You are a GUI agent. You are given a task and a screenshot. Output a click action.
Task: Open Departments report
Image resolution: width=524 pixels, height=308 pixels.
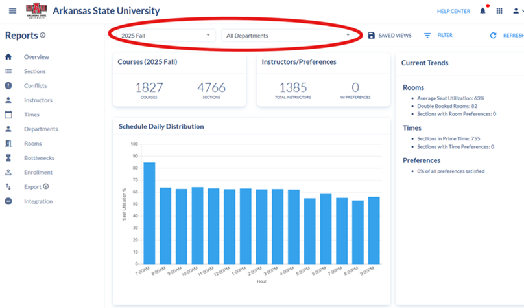[41, 129]
